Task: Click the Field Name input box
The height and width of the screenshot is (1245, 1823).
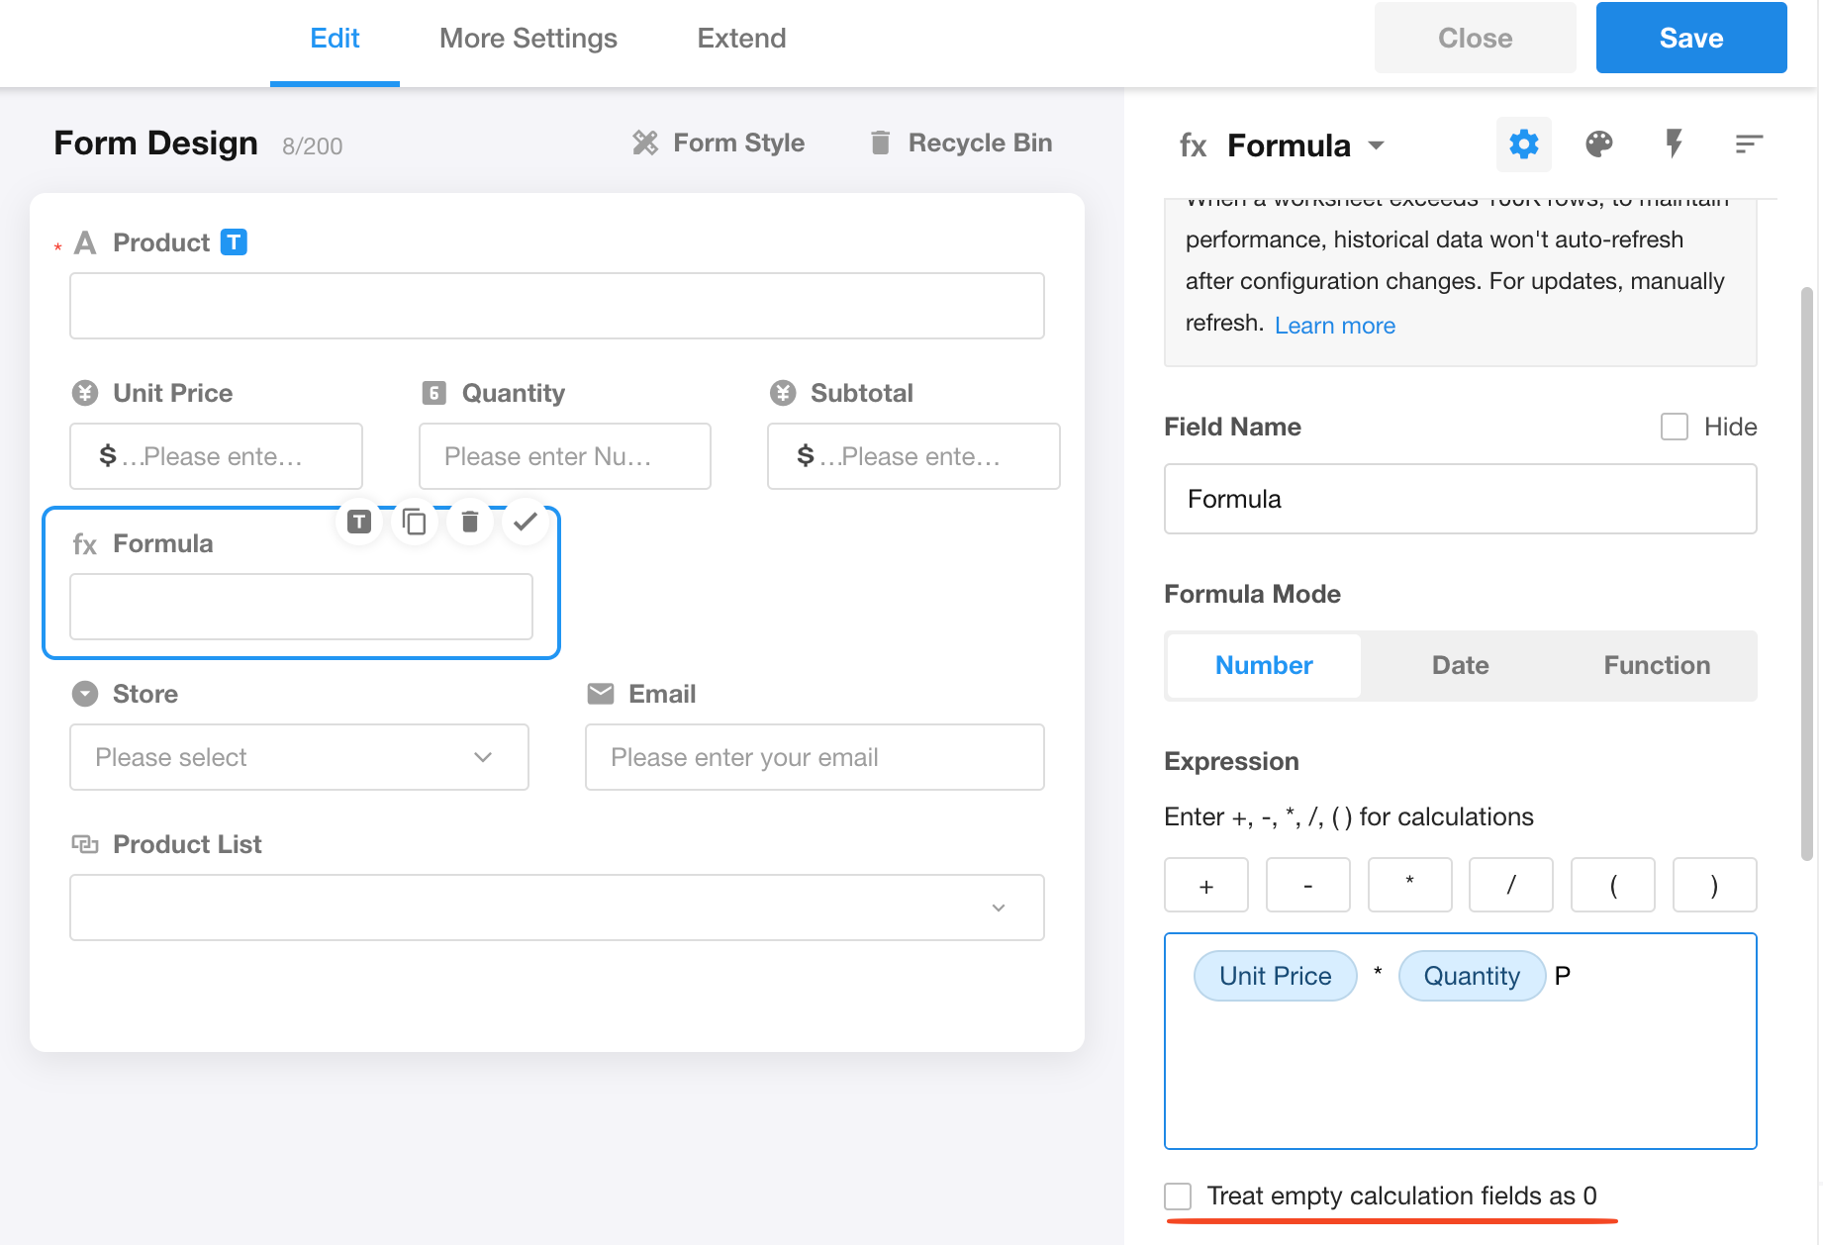Action: pos(1460,499)
